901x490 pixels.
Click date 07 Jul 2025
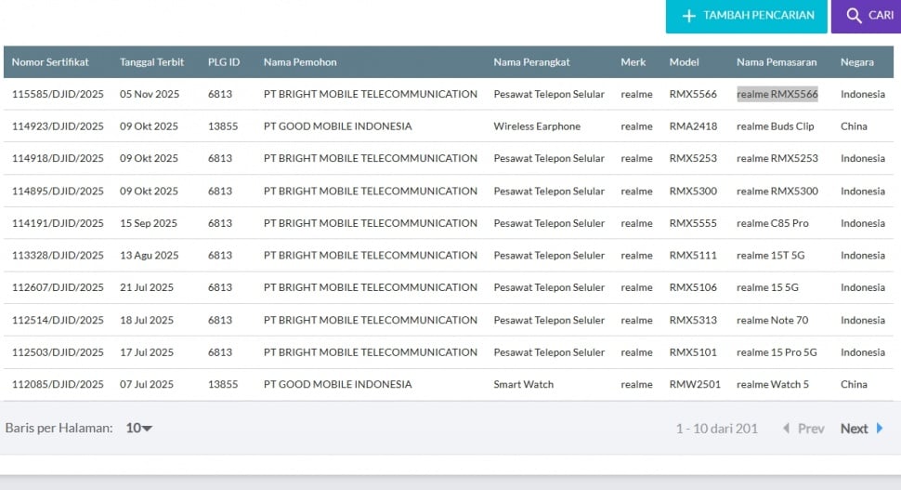147,384
